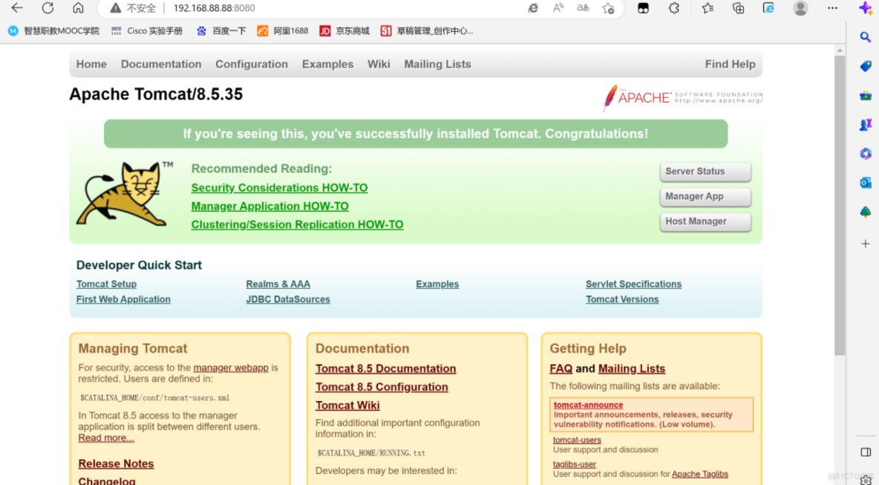Open the Copilot sidebar icon

[866, 8]
